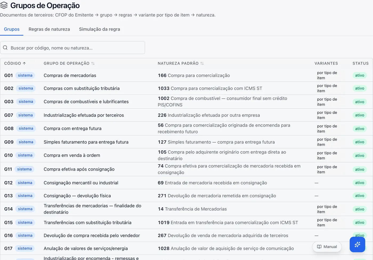Click the ativo status badge for G01
This screenshot has height=260, width=373.
[359, 75]
